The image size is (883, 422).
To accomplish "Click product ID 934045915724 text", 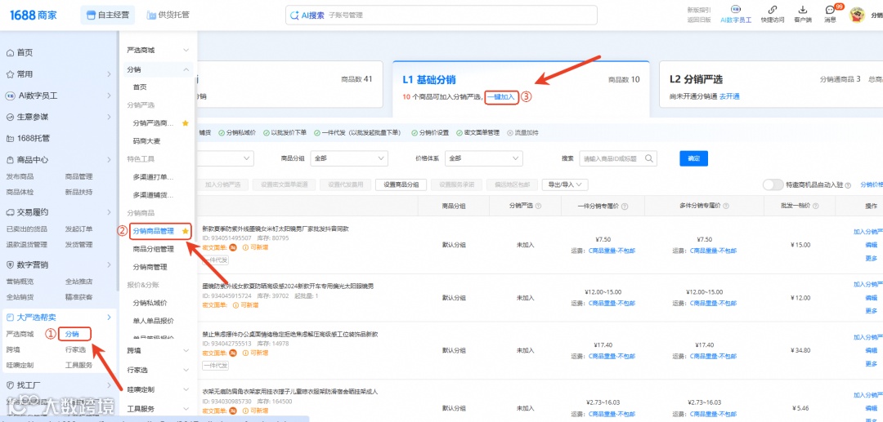I will coord(227,295).
